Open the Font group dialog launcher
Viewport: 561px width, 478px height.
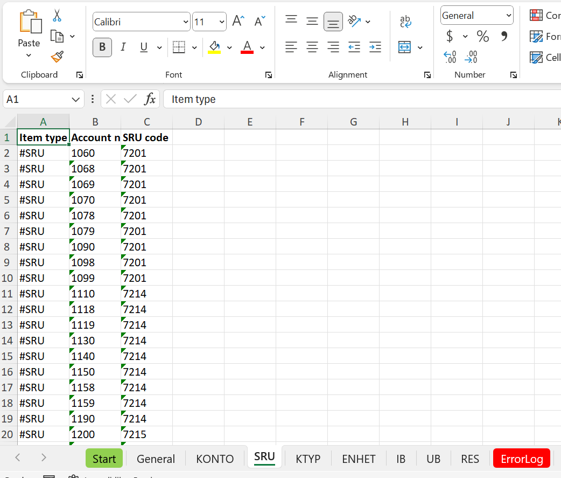268,75
